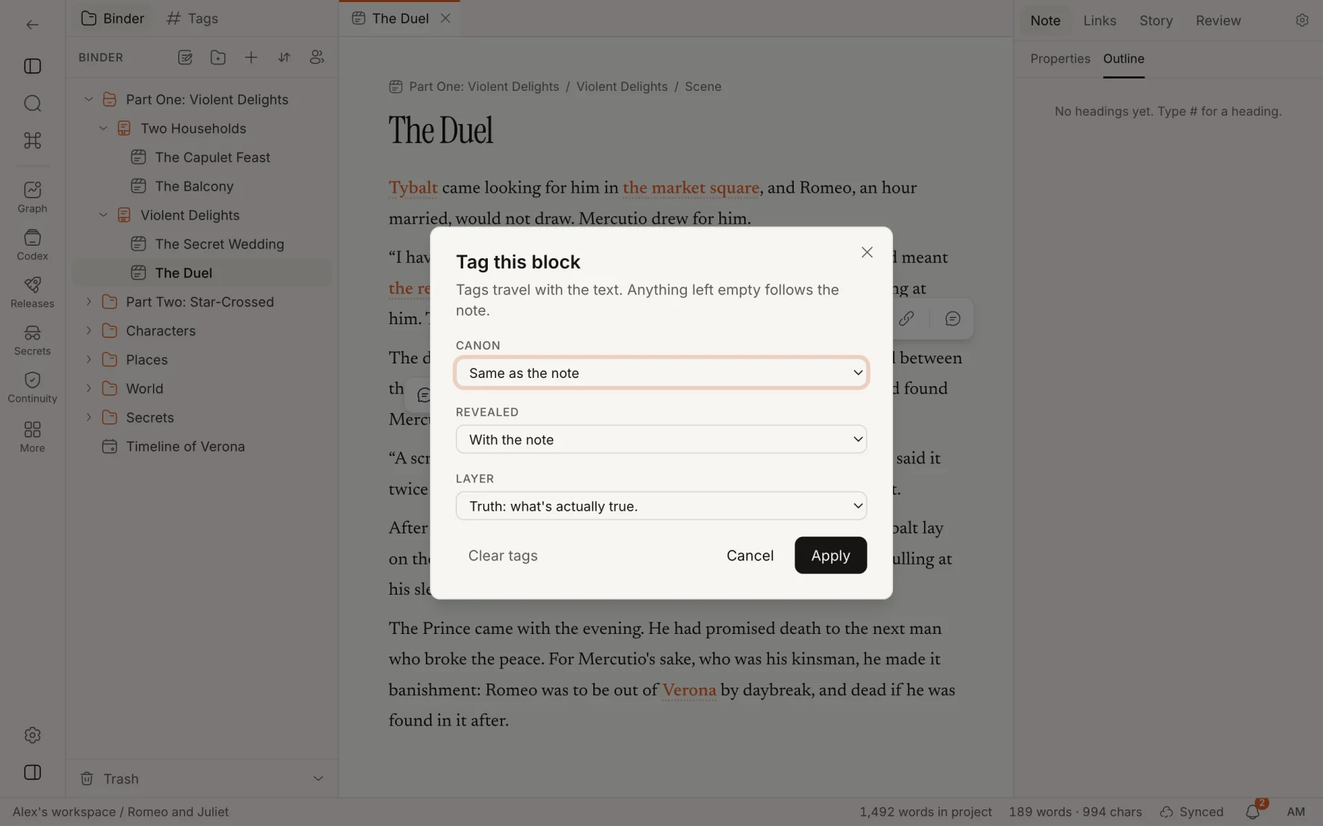Click the link icon in block toolbar
This screenshot has width=1323, height=826.
click(906, 319)
